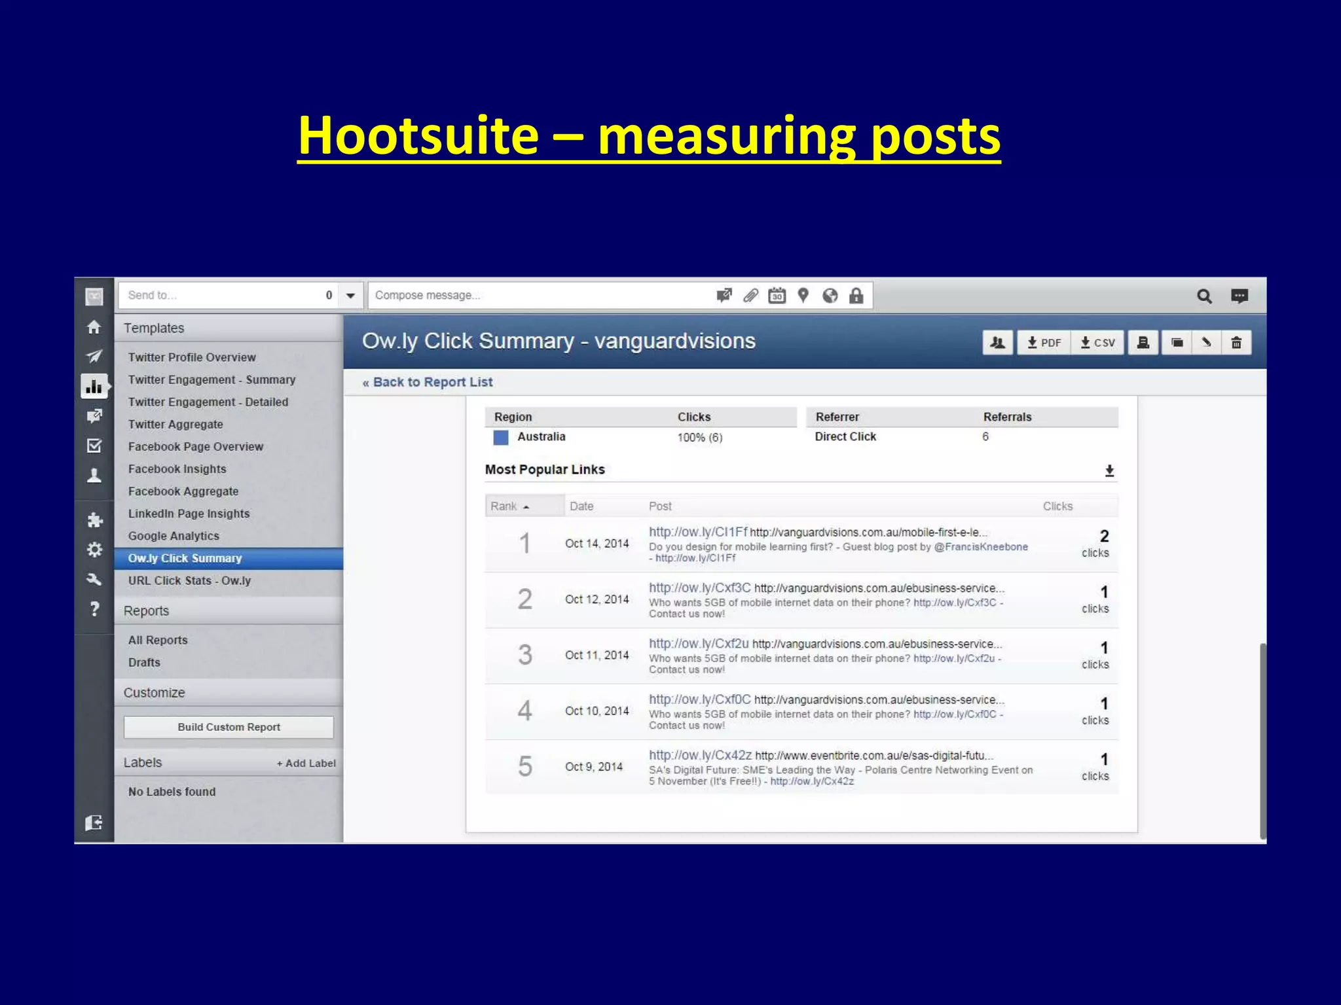Open the Help question mark icon
This screenshot has width=1341, height=1005.
pos(94,609)
